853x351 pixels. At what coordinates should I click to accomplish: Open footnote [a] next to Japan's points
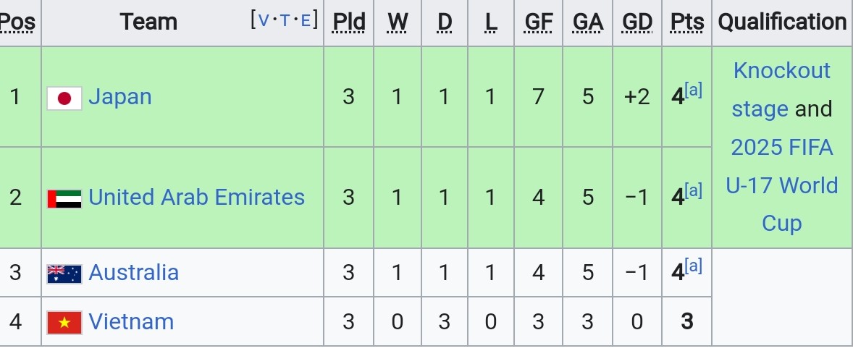point(693,90)
